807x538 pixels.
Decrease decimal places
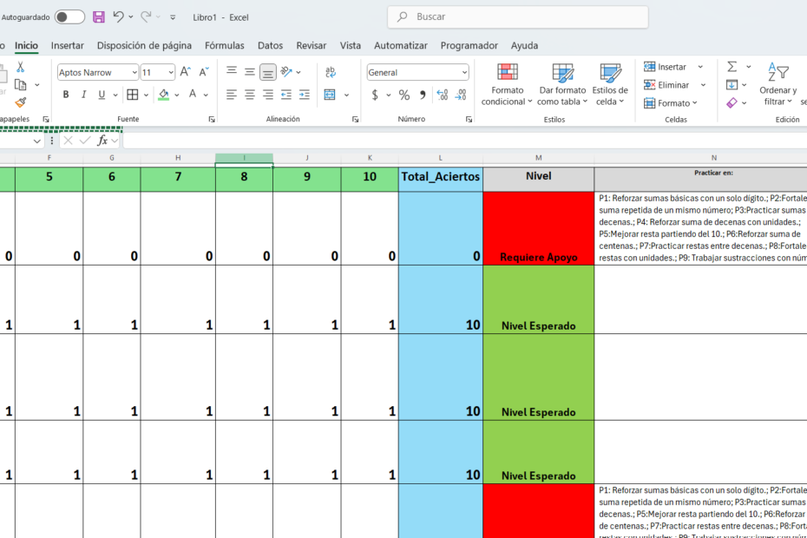click(x=461, y=95)
